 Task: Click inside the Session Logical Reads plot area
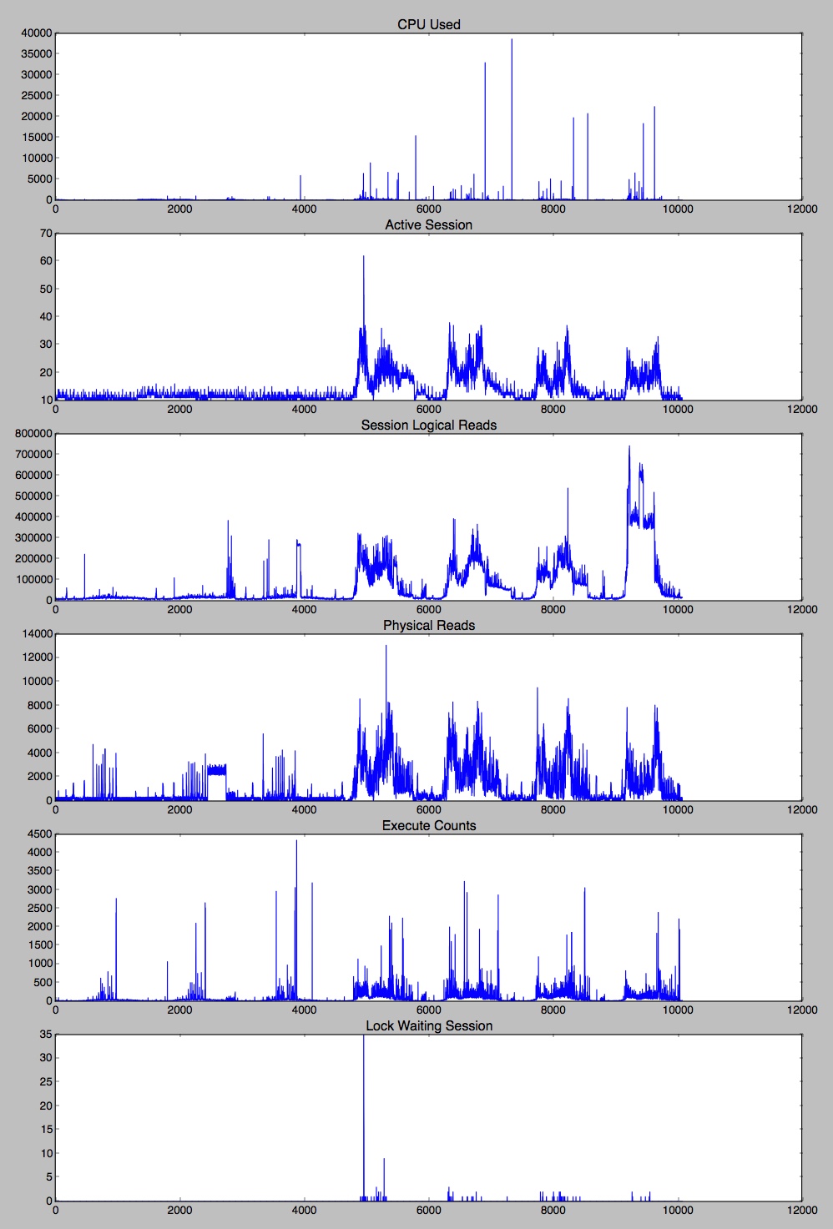pos(428,516)
